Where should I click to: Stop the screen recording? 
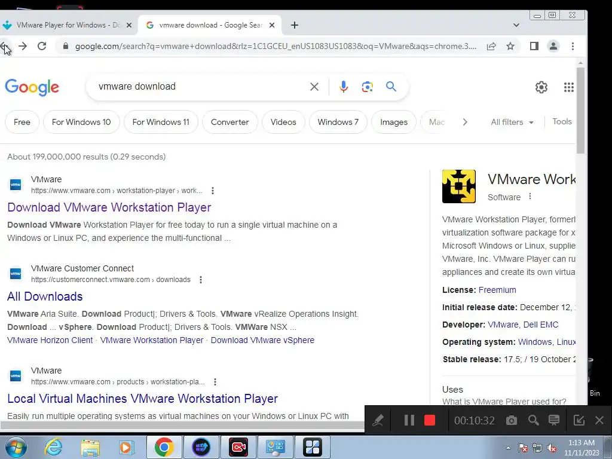click(x=429, y=420)
